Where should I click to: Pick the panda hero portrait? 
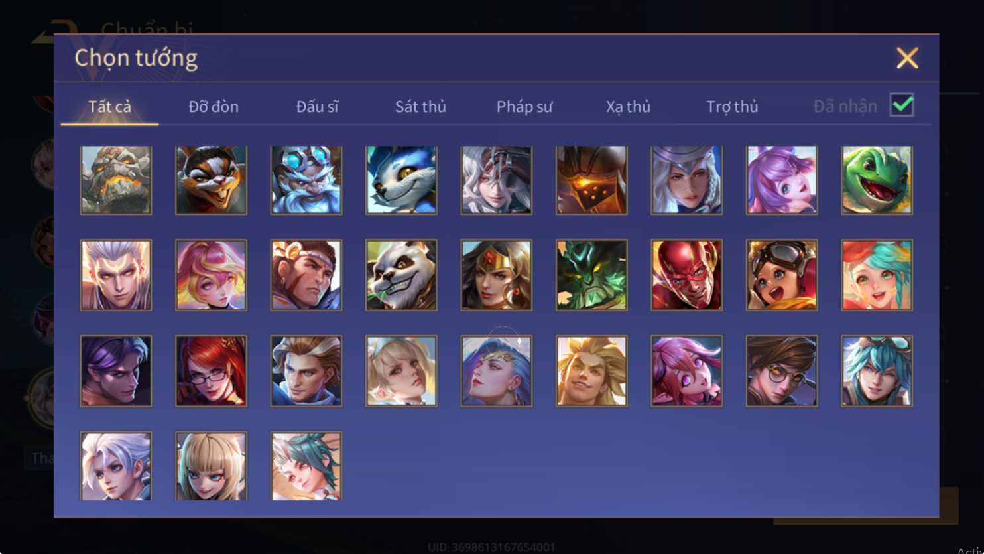pos(401,275)
